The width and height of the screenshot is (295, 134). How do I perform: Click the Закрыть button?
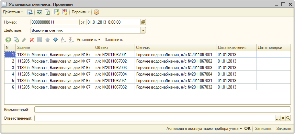coord(284,129)
